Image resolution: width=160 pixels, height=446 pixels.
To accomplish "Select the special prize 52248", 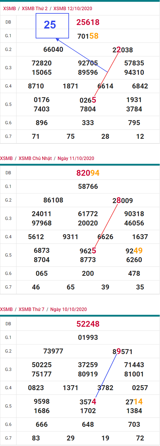I will (x=88, y=324).
